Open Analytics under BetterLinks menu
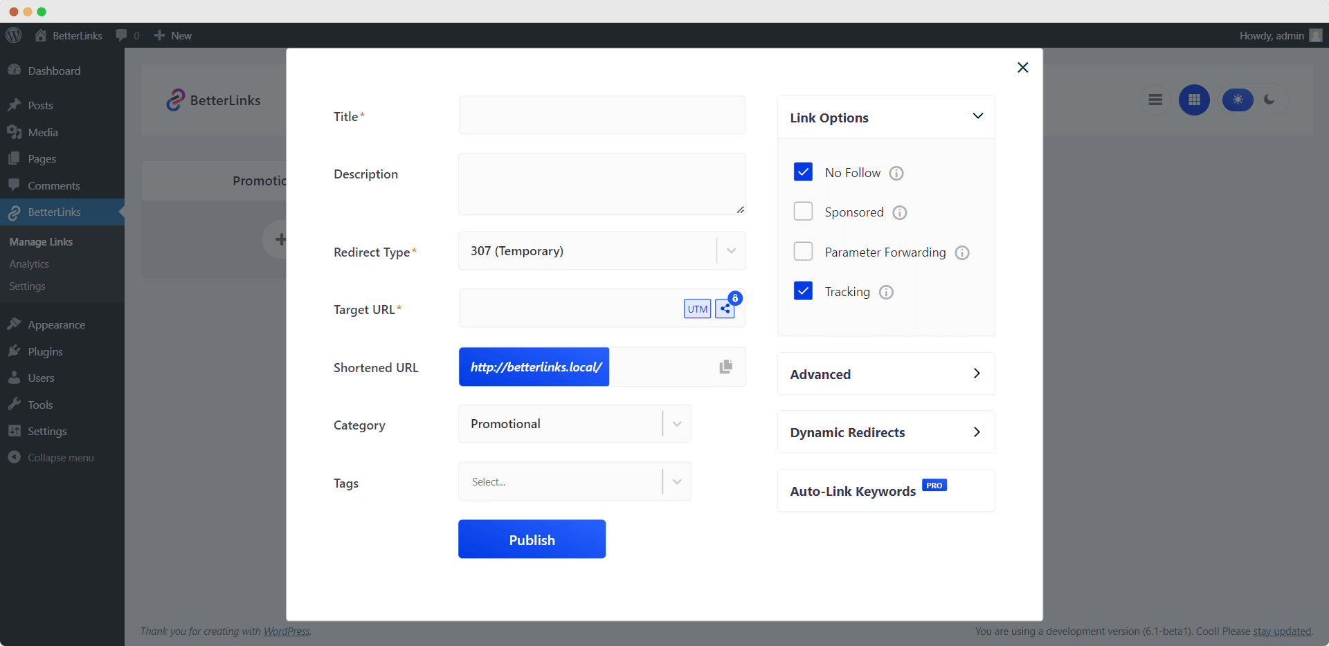 tap(29, 264)
